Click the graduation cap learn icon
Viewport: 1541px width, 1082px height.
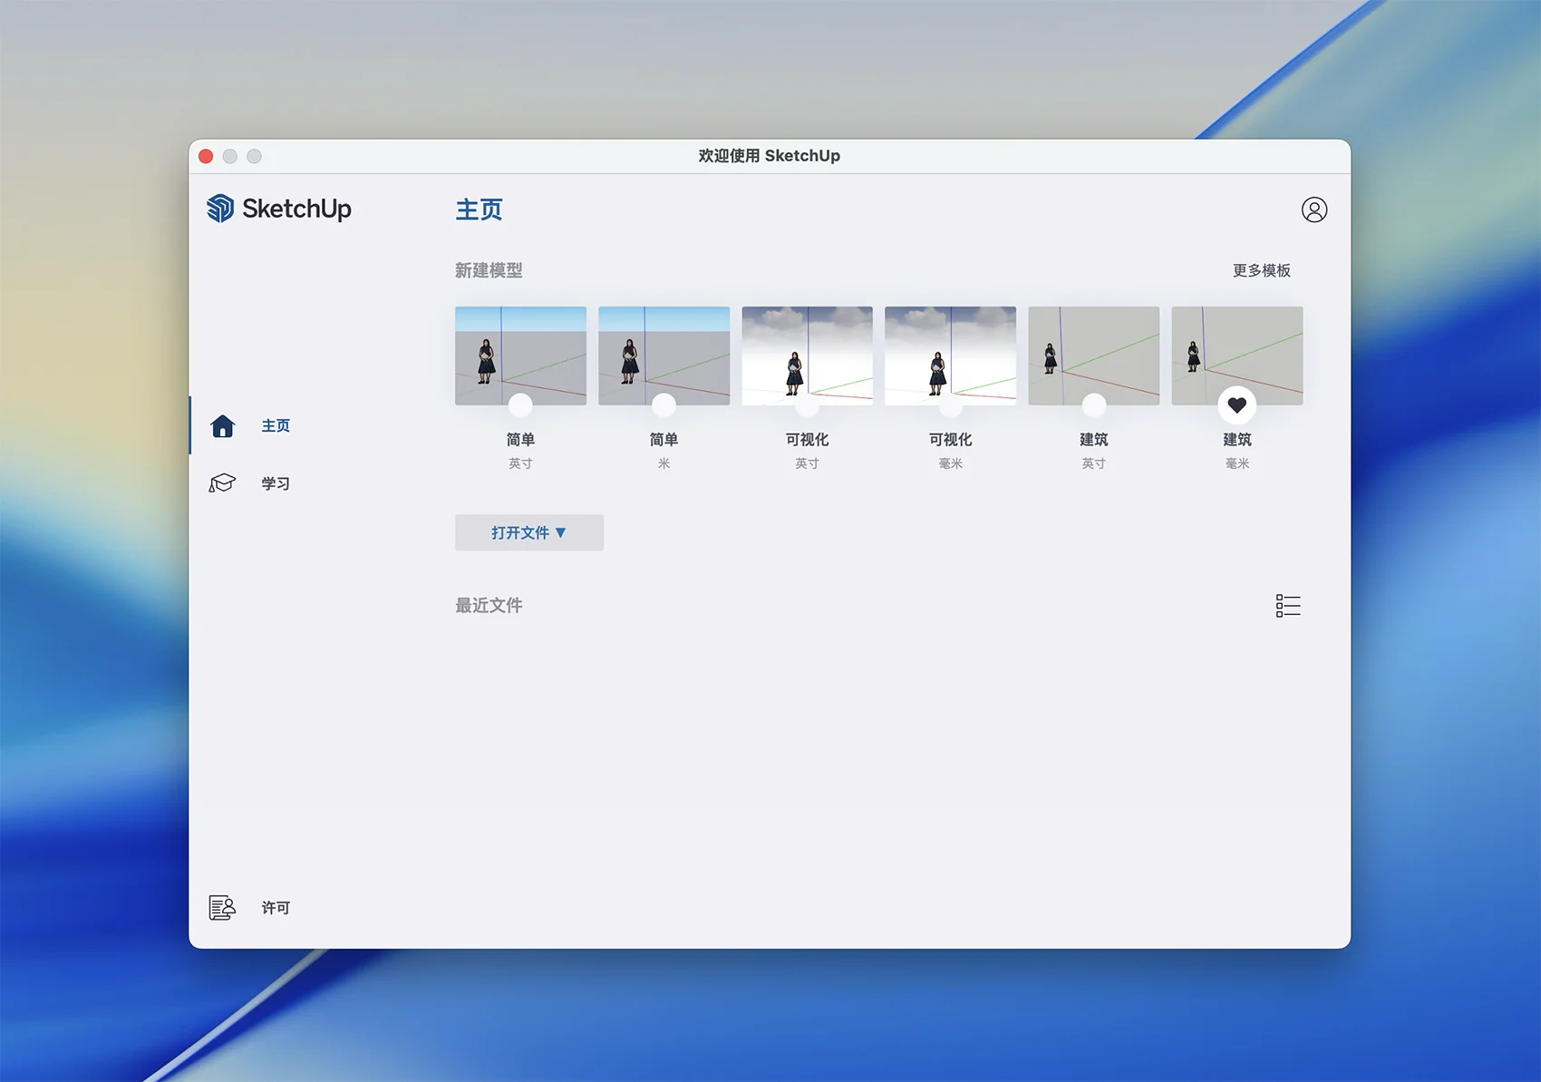(223, 483)
